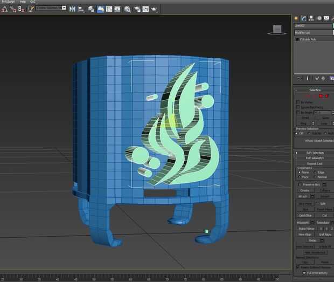Click the Pin Stack icon
Image resolution: width=334 pixels, height=282 pixels.
(299, 78)
